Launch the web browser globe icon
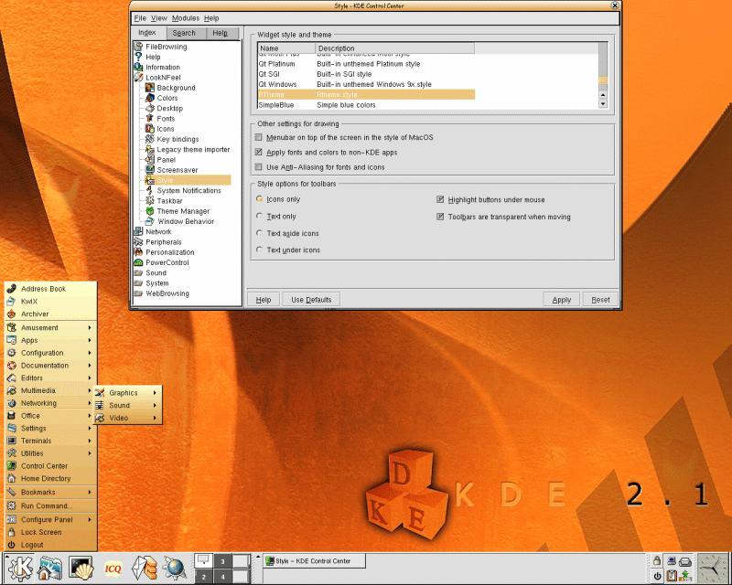 pyautogui.click(x=175, y=568)
